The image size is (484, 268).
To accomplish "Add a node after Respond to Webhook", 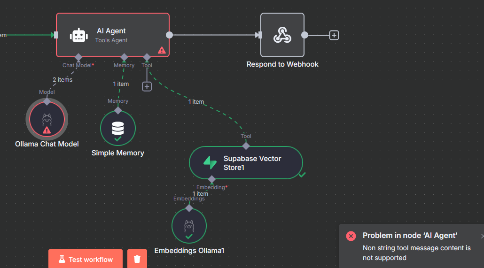I will (x=334, y=35).
